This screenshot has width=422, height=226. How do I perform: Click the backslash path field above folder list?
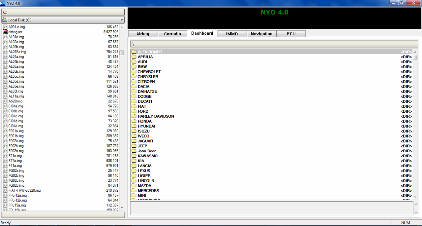274,44
